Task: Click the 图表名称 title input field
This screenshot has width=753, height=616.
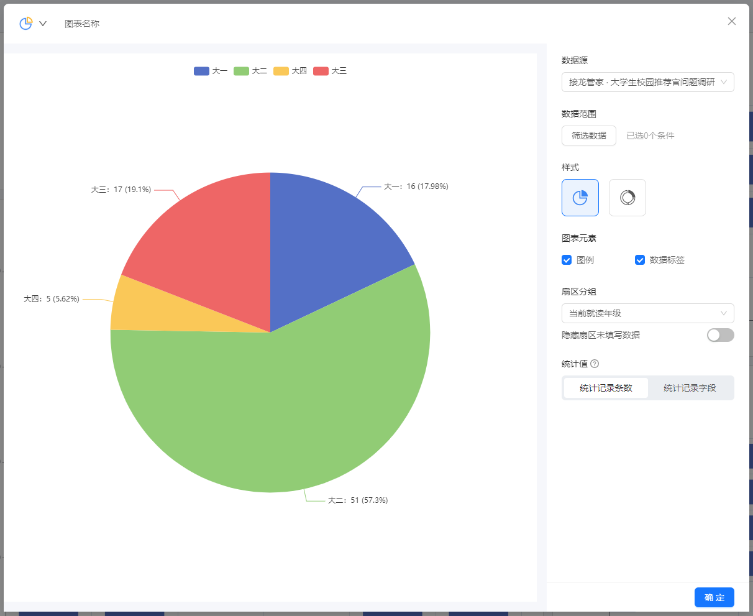Action: click(82, 24)
